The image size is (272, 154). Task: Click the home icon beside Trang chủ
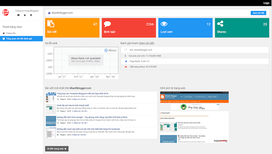[4, 33]
